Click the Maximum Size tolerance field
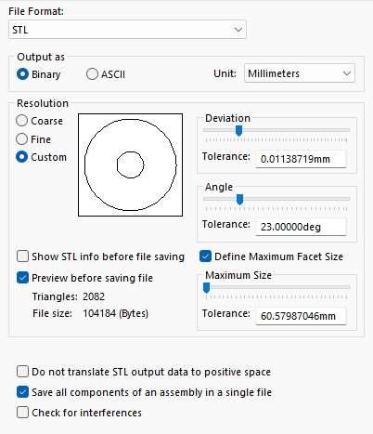The image size is (373, 434). [x=301, y=316]
